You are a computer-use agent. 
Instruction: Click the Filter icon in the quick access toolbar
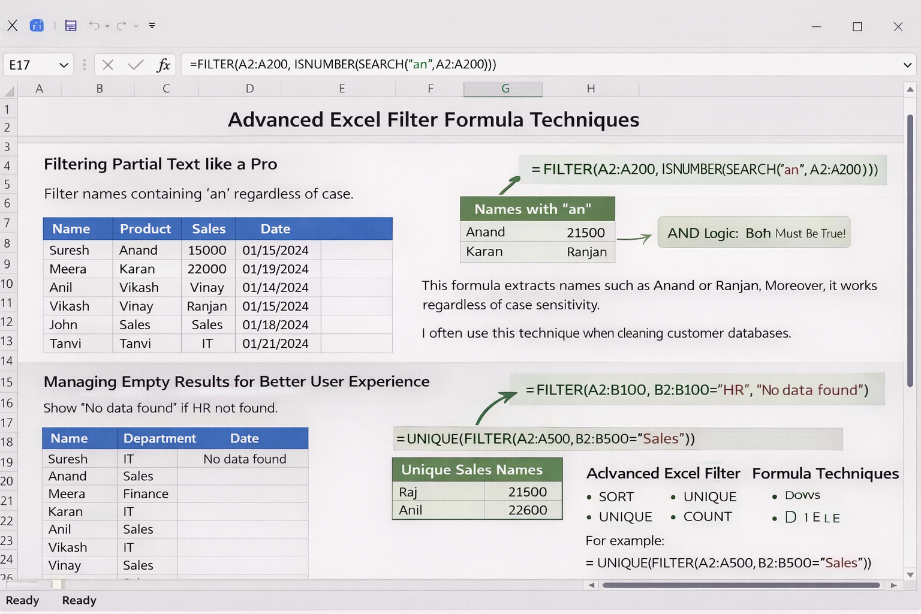coord(152,25)
